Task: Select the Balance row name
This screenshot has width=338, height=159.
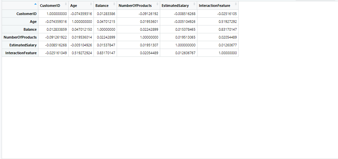Action: [30, 29]
